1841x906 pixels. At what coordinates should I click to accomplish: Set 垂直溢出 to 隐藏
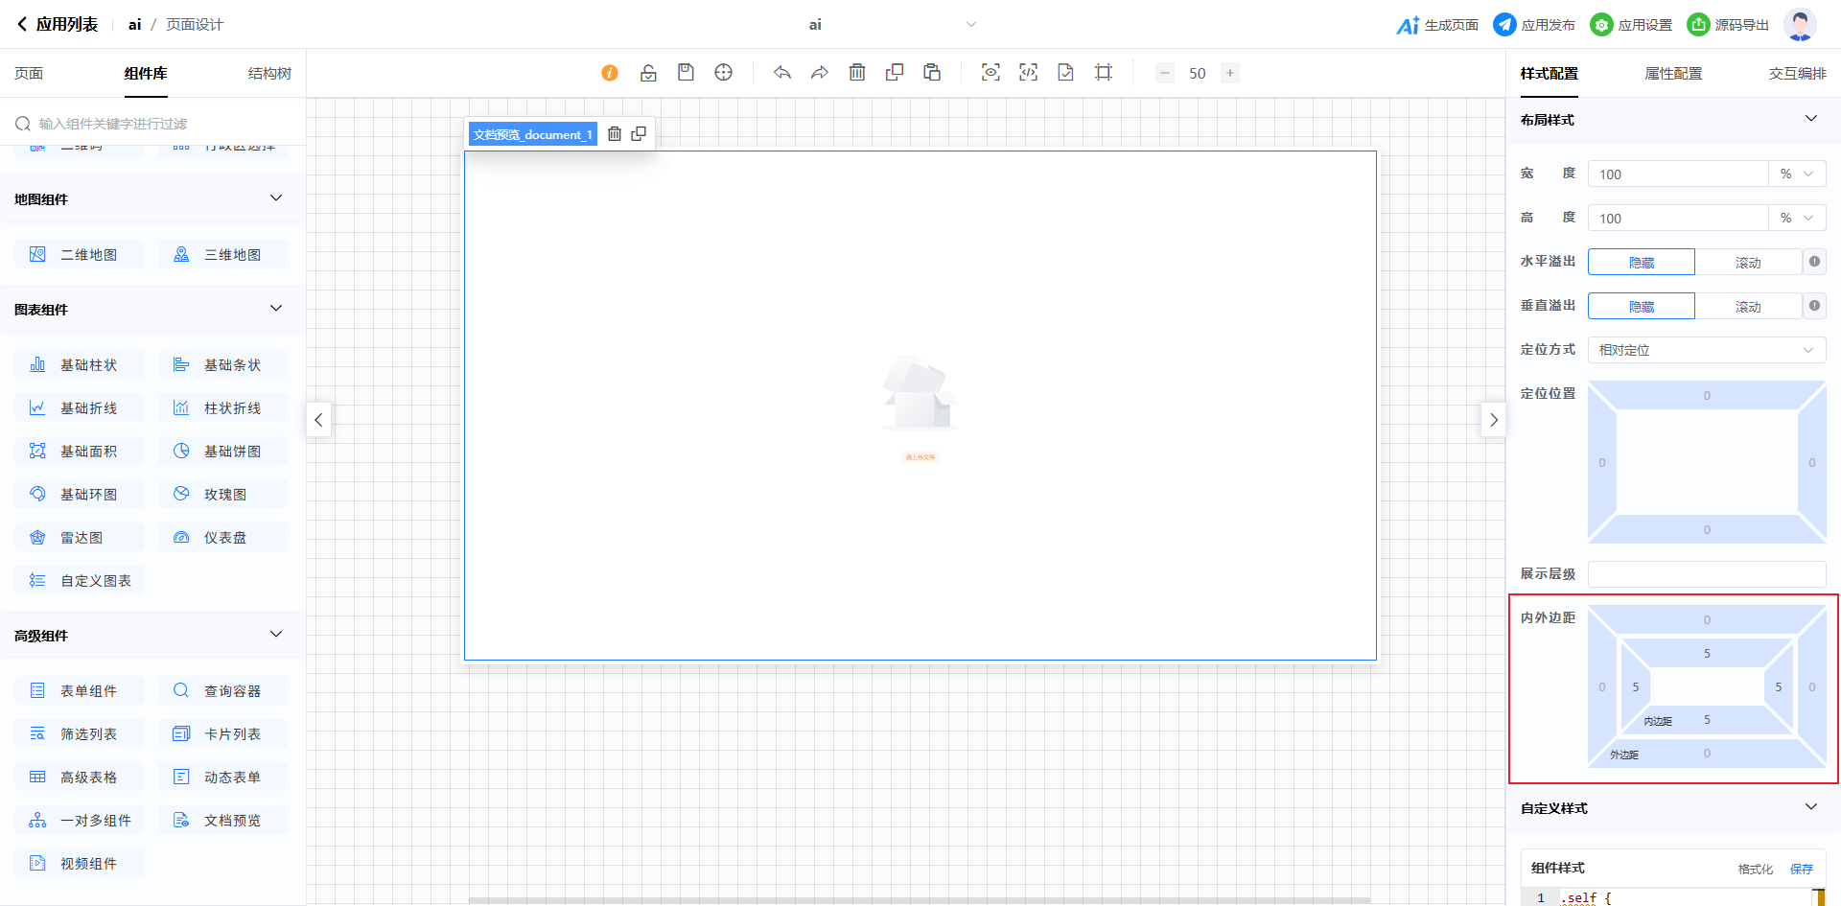(1641, 307)
